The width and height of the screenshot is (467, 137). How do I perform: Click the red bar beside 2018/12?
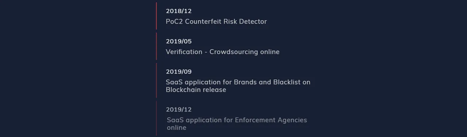[x=157, y=16]
